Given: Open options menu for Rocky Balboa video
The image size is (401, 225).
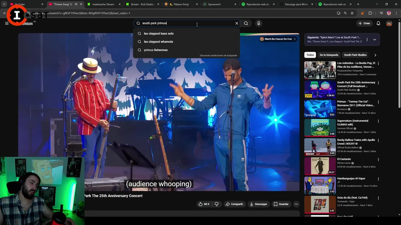Looking at the screenshot, I should 378,140.
